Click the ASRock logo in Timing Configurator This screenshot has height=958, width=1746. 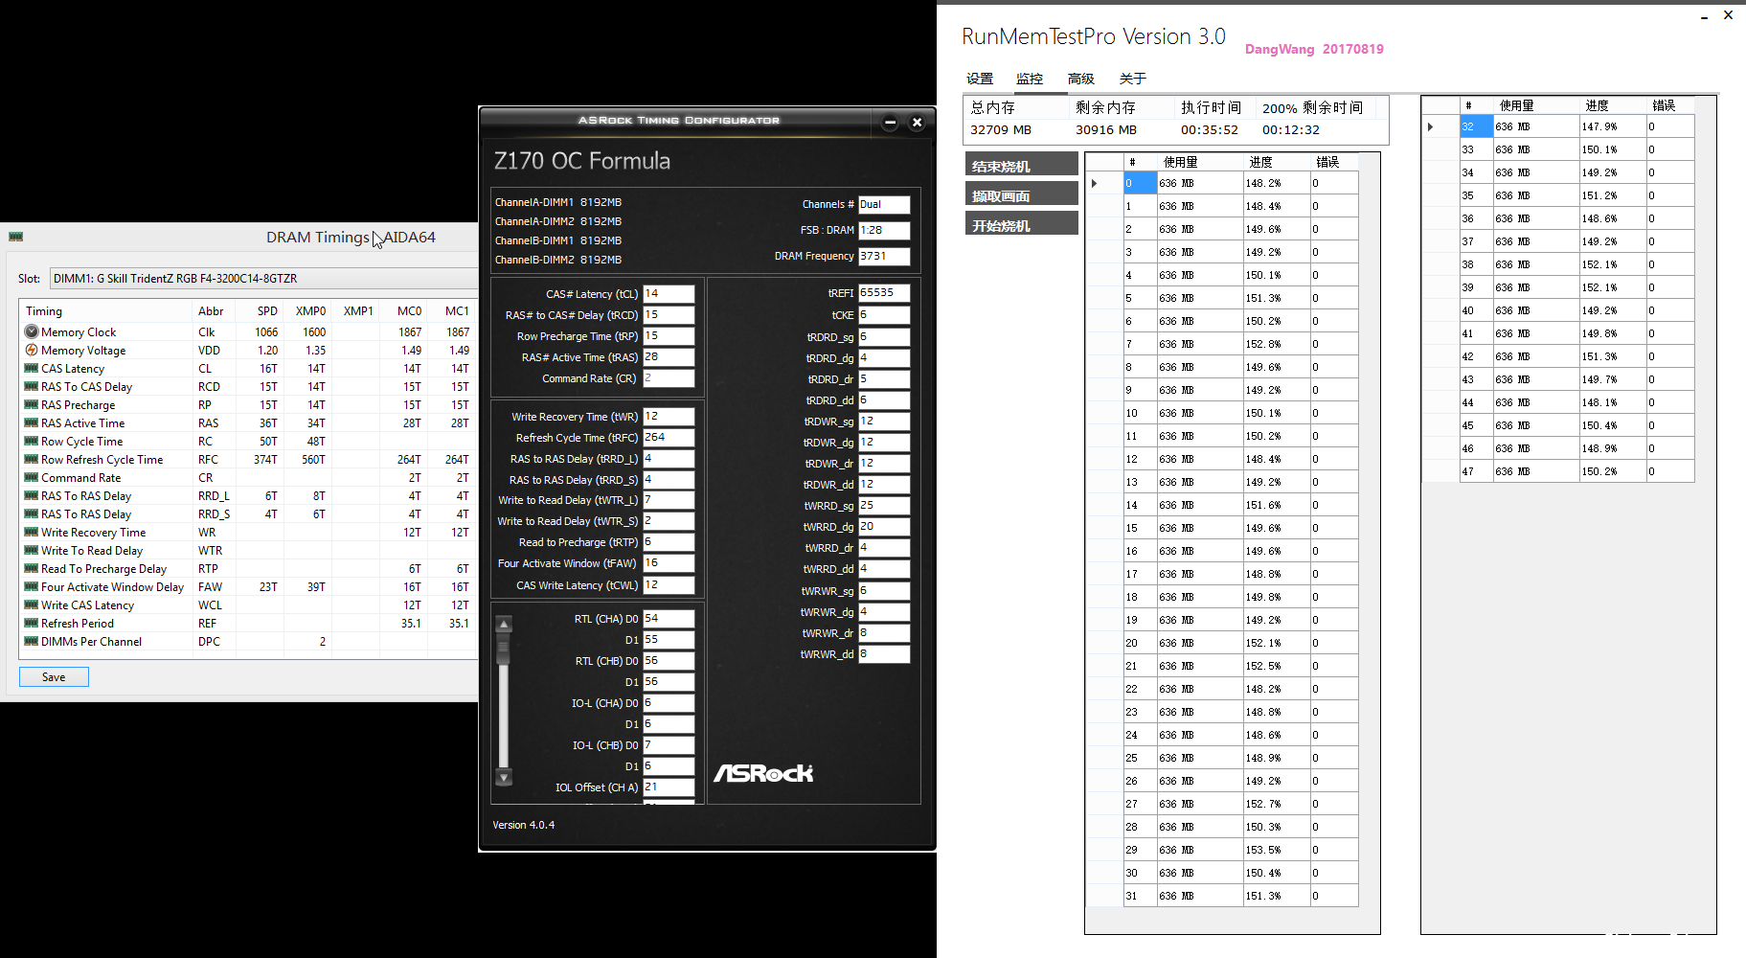point(763,772)
